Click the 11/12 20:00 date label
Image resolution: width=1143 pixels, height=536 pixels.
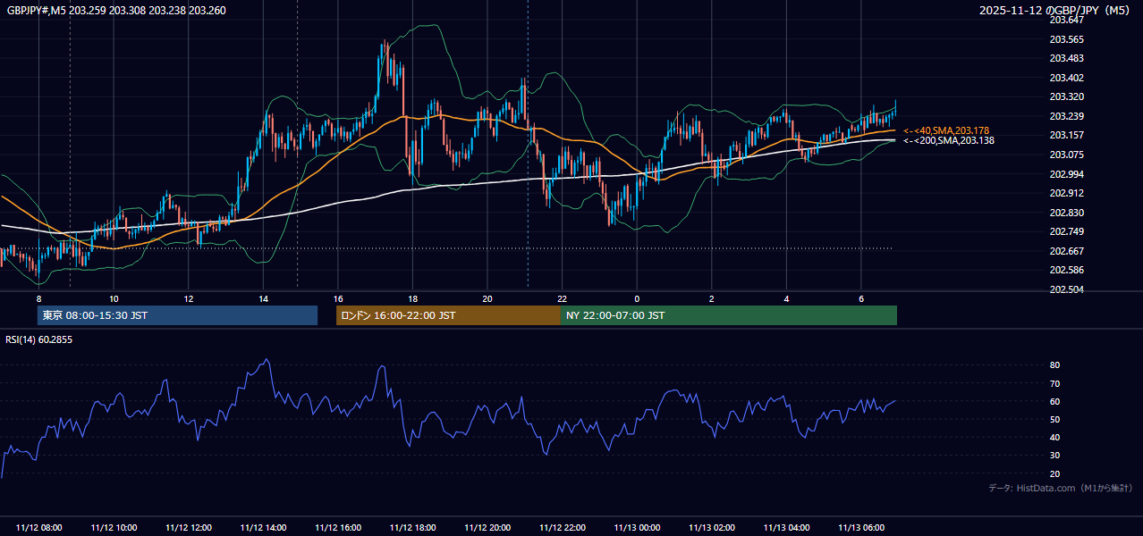[487, 528]
